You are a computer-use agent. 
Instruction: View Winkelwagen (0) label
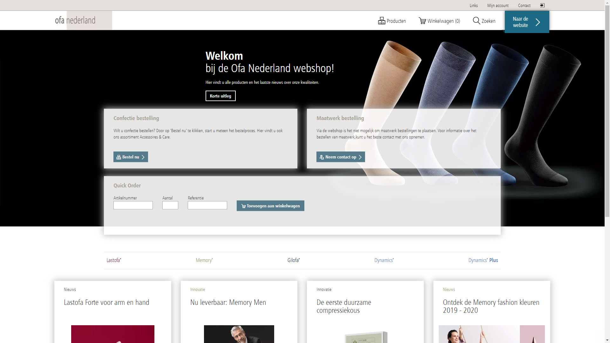[444, 21]
